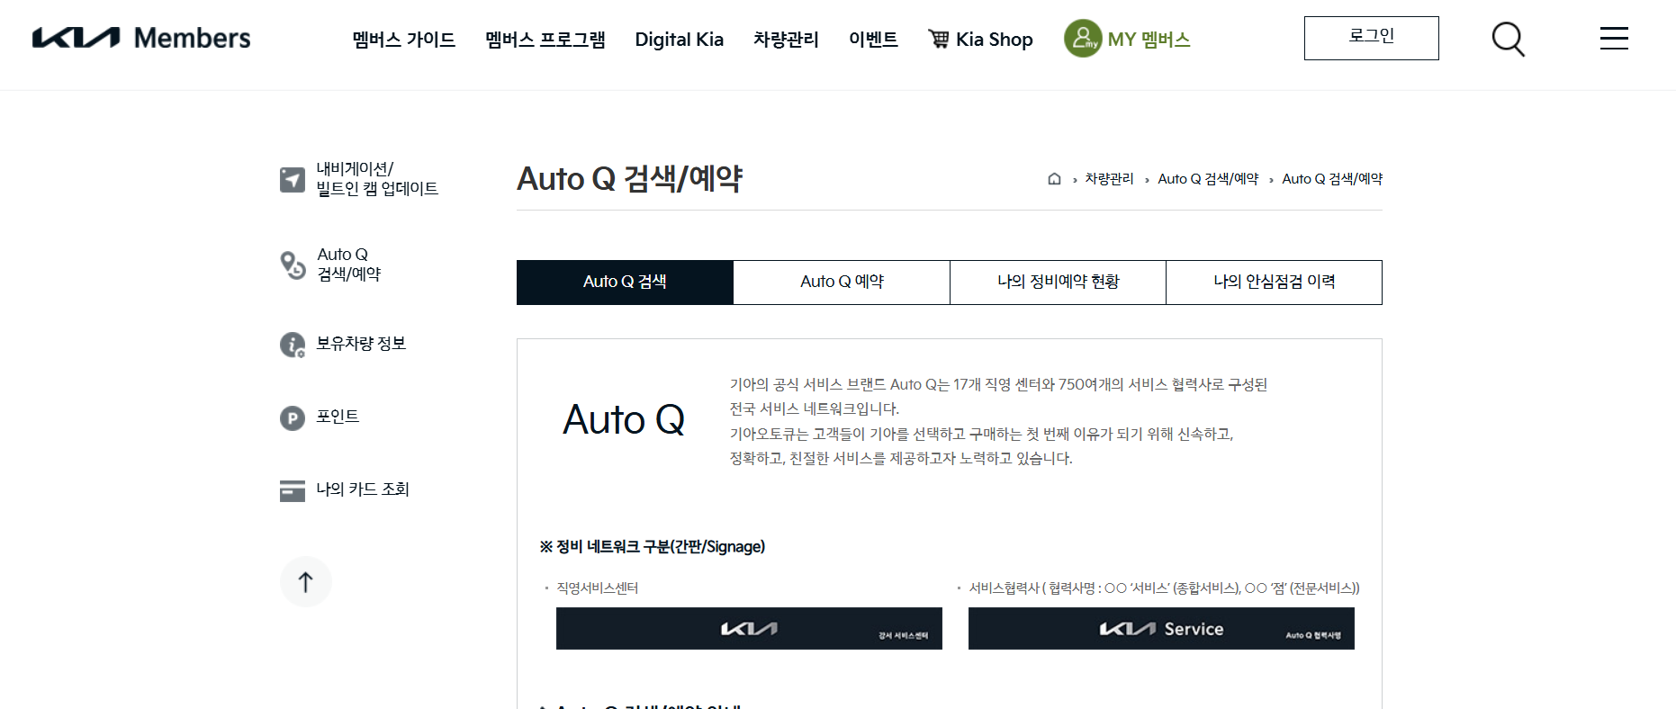Switch to 나의 정비예약 현황 tab

[x=1058, y=283]
